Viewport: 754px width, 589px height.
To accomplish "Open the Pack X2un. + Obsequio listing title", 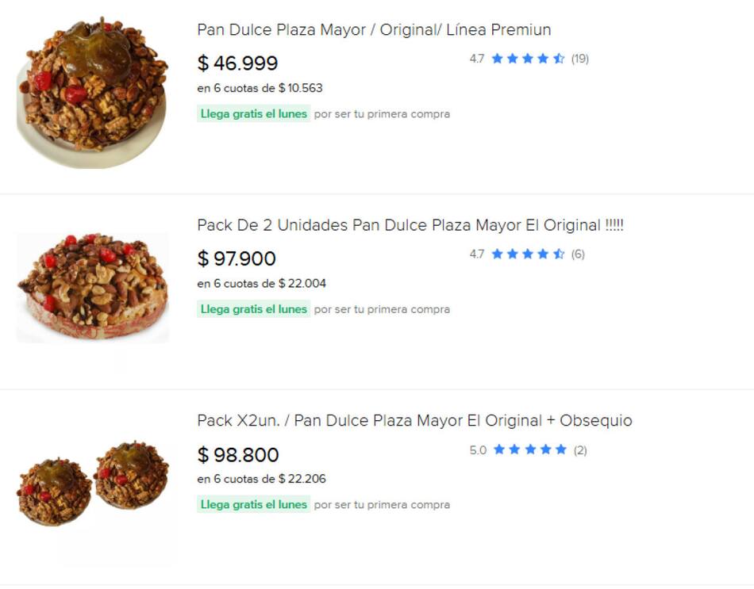I will pos(414,421).
